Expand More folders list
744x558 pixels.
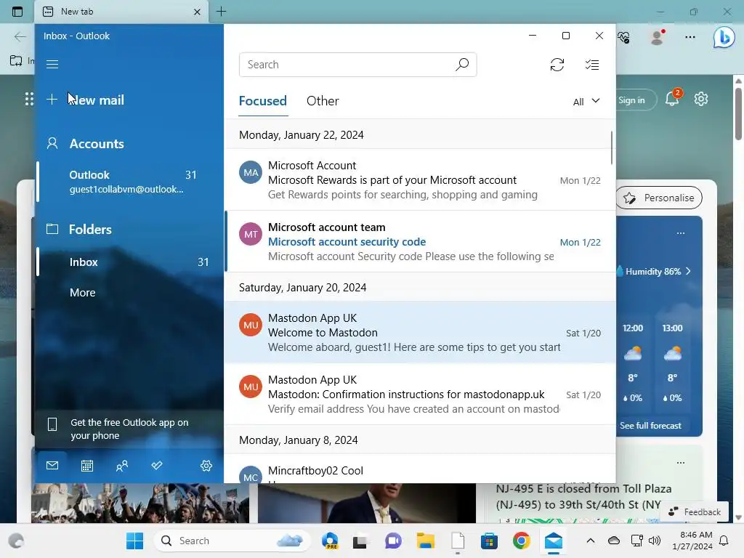click(x=83, y=292)
